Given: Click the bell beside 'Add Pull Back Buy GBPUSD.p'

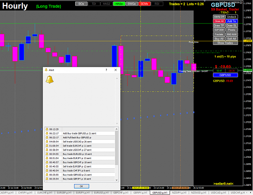Looking at the screenshot, I should pyautogui.click(x=47, y=138).
